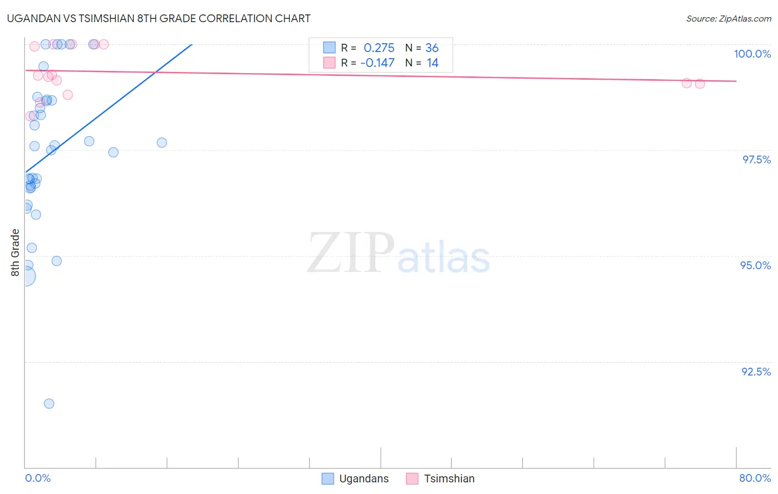Click the pink swatch beside R = -0.147
Screen dimensions: 778x494
(x=329, y=63)
